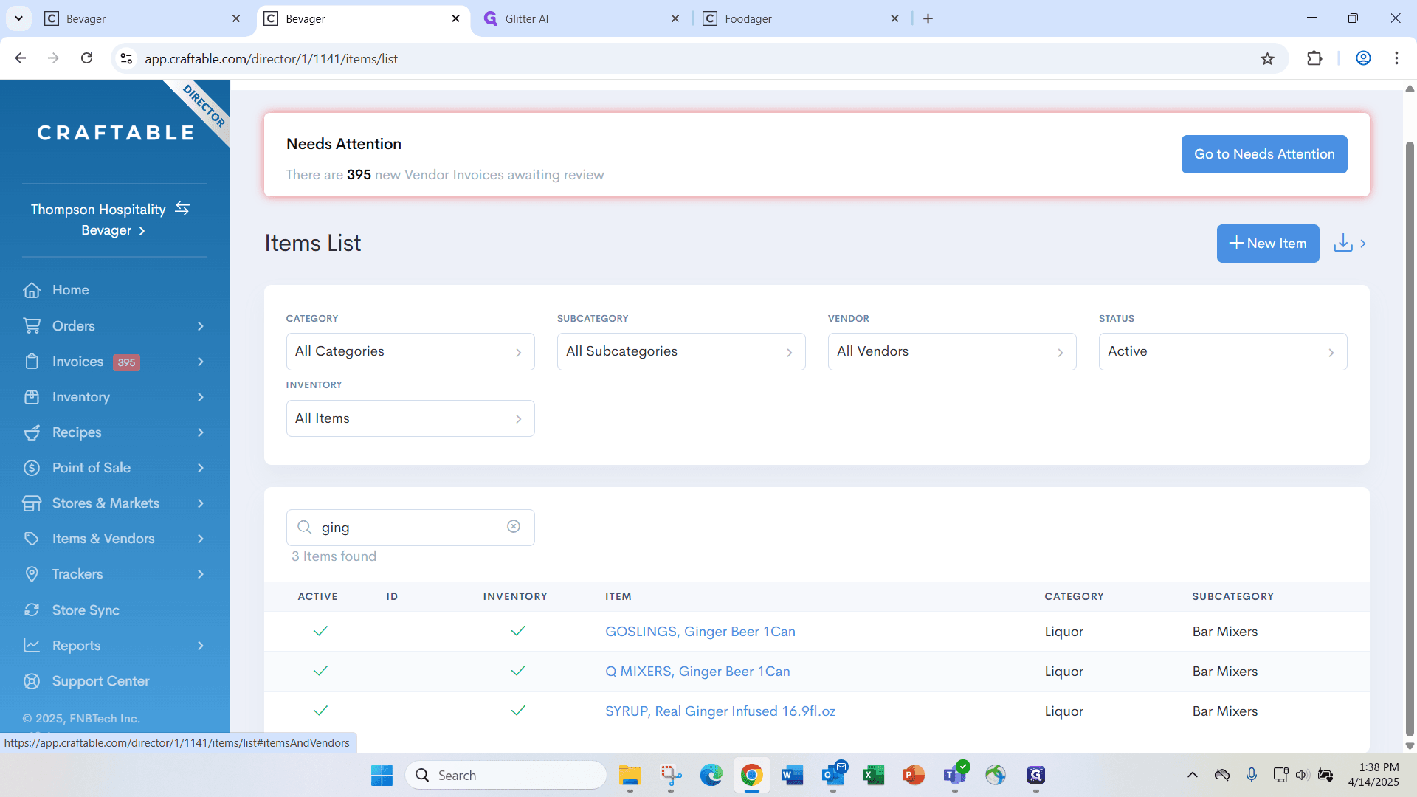Click the Support Center lifebuoy icon
This screenshot has width=1417, height=797.
[x=32, y=681]
